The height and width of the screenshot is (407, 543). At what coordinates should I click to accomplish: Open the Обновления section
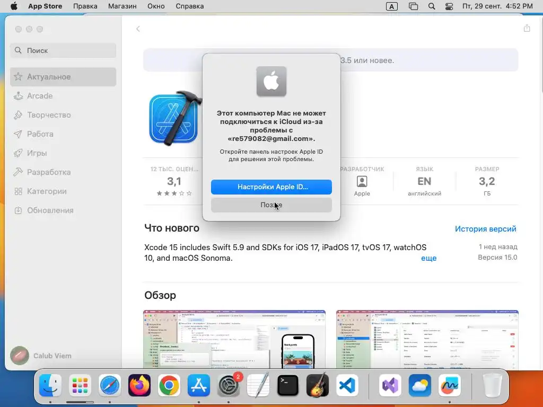(x=63, y=210)
